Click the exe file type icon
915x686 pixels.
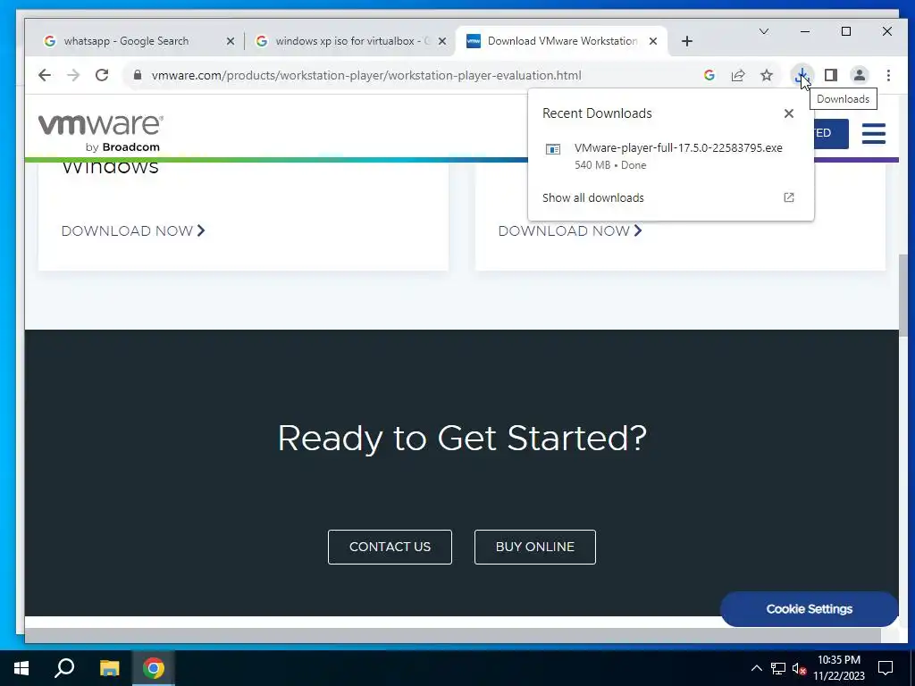point(552,149)
